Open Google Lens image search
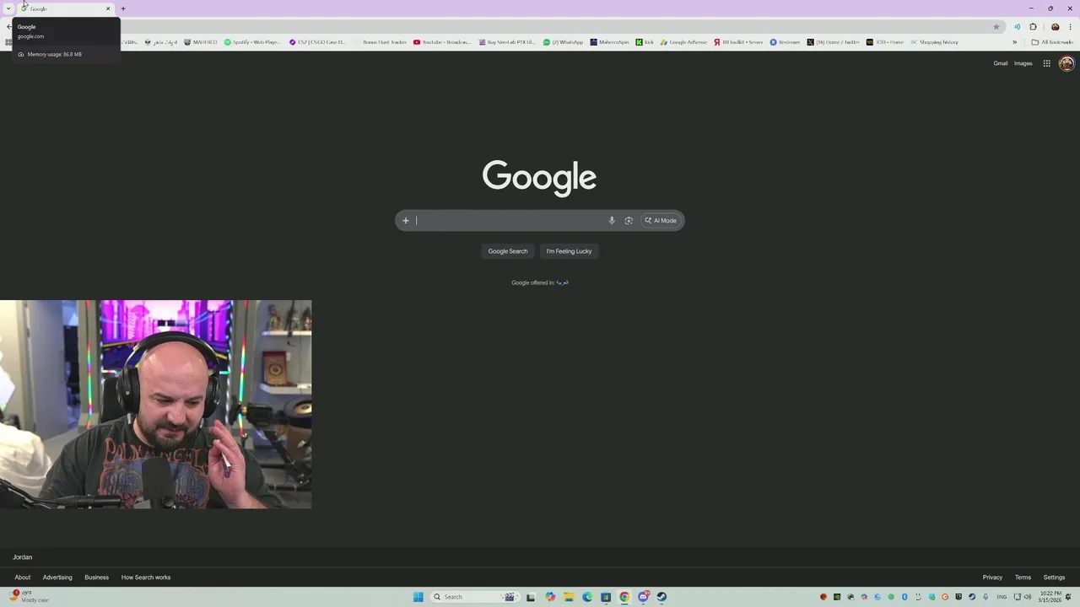This screenshot has height=607, width=1080. tap(629, 221)
